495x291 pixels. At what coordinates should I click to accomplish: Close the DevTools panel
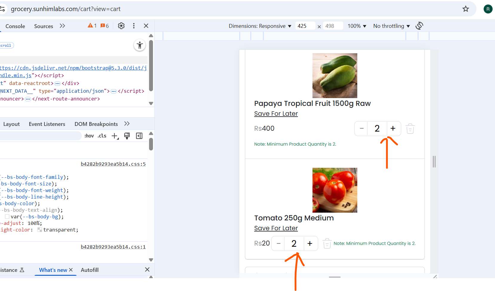[146, 26]
